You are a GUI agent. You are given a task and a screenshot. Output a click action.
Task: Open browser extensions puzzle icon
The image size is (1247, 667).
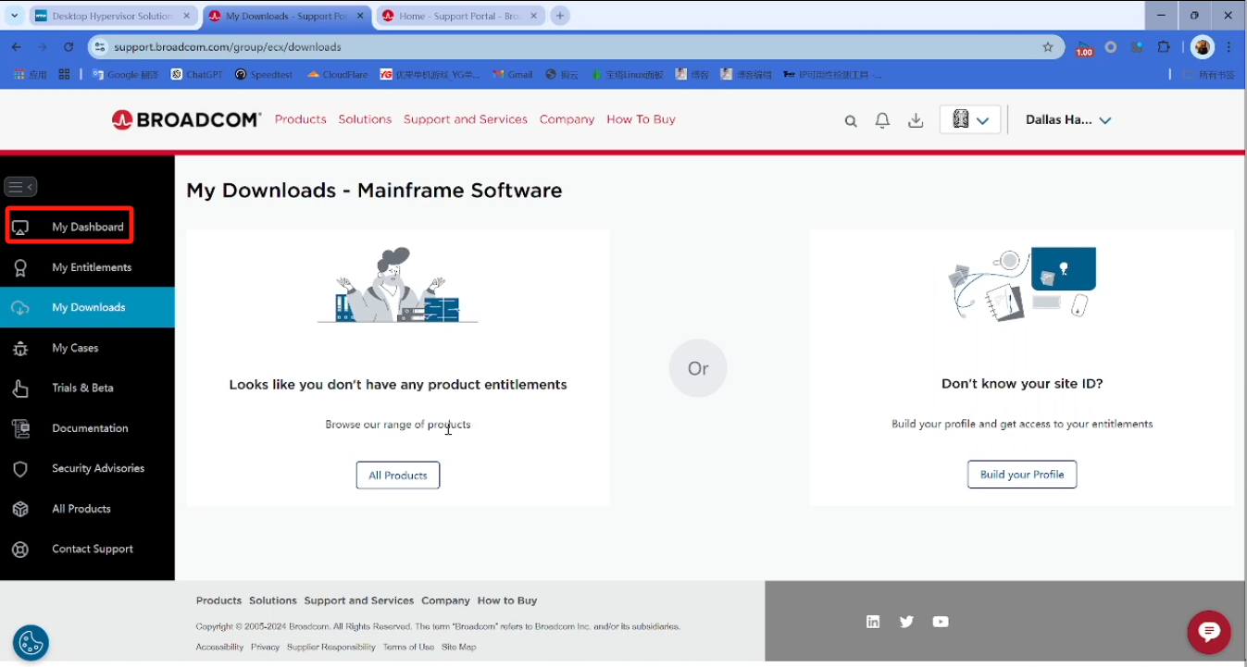pos(1165,46)
